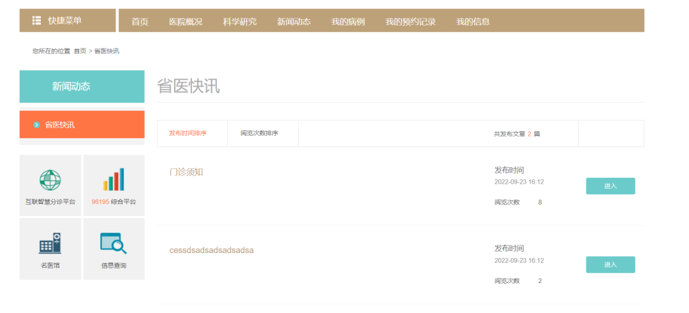Viewport: 689px width, 313px height.
Task: Click the 阅览次数 8 view count
Action: tap(517, 202)
